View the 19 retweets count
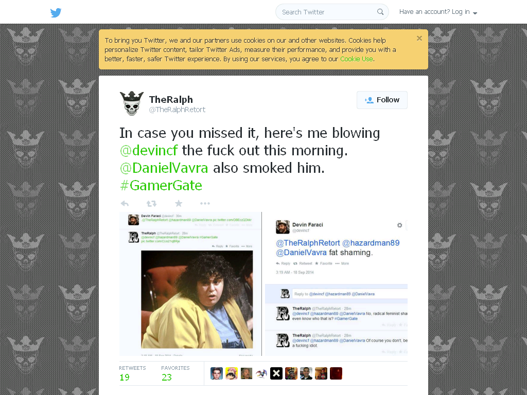The image size is (527, 395). [125, 378]
